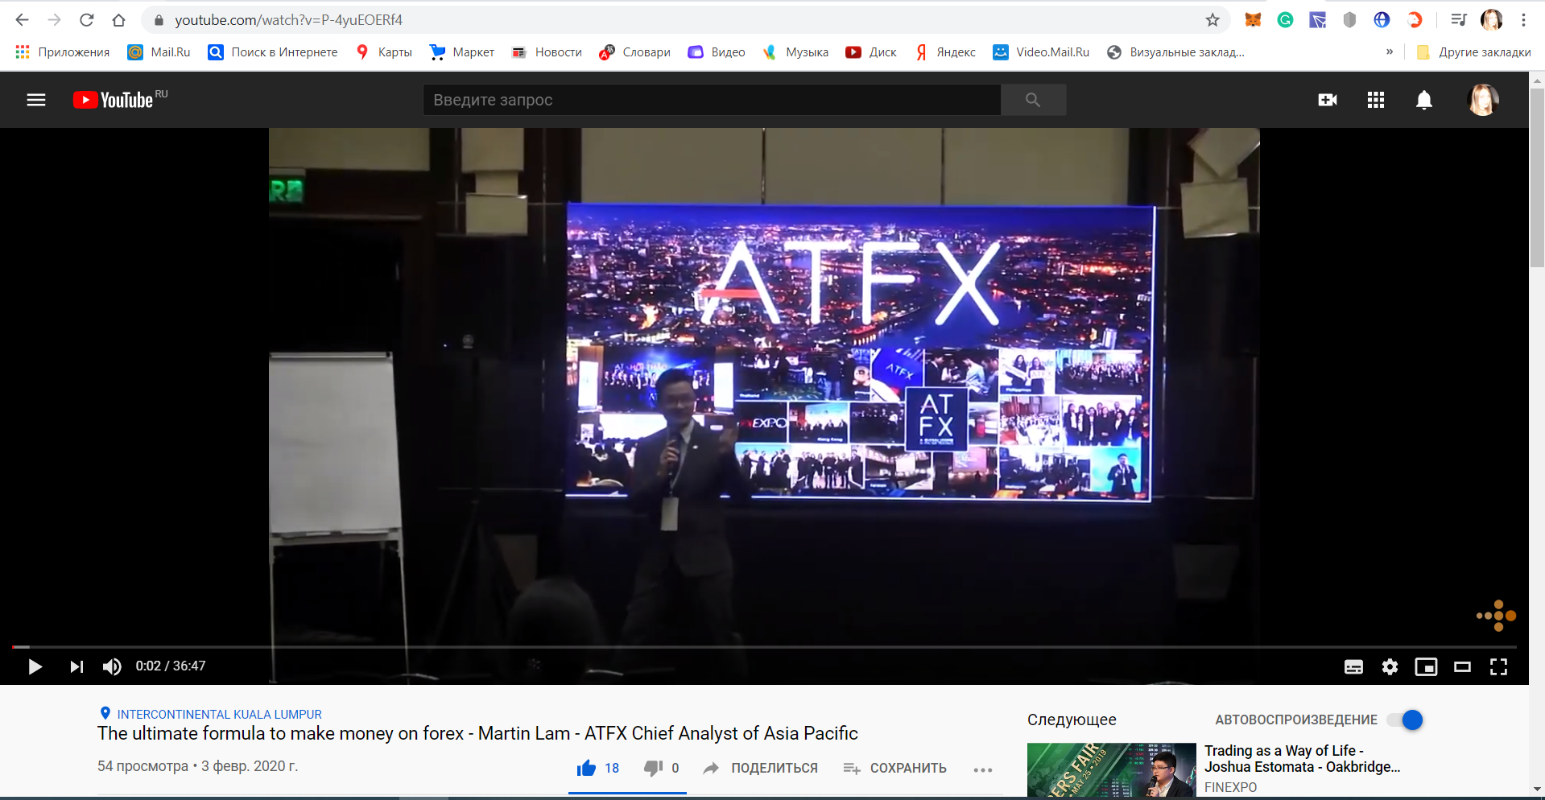Click the ПОДЕЛИТЬСЯ share button
The width and height of the screenshot is (1545, 800).
point(760,769)
